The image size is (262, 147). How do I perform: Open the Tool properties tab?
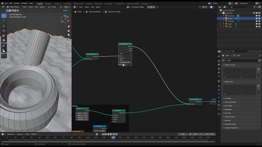click(219, 56)
